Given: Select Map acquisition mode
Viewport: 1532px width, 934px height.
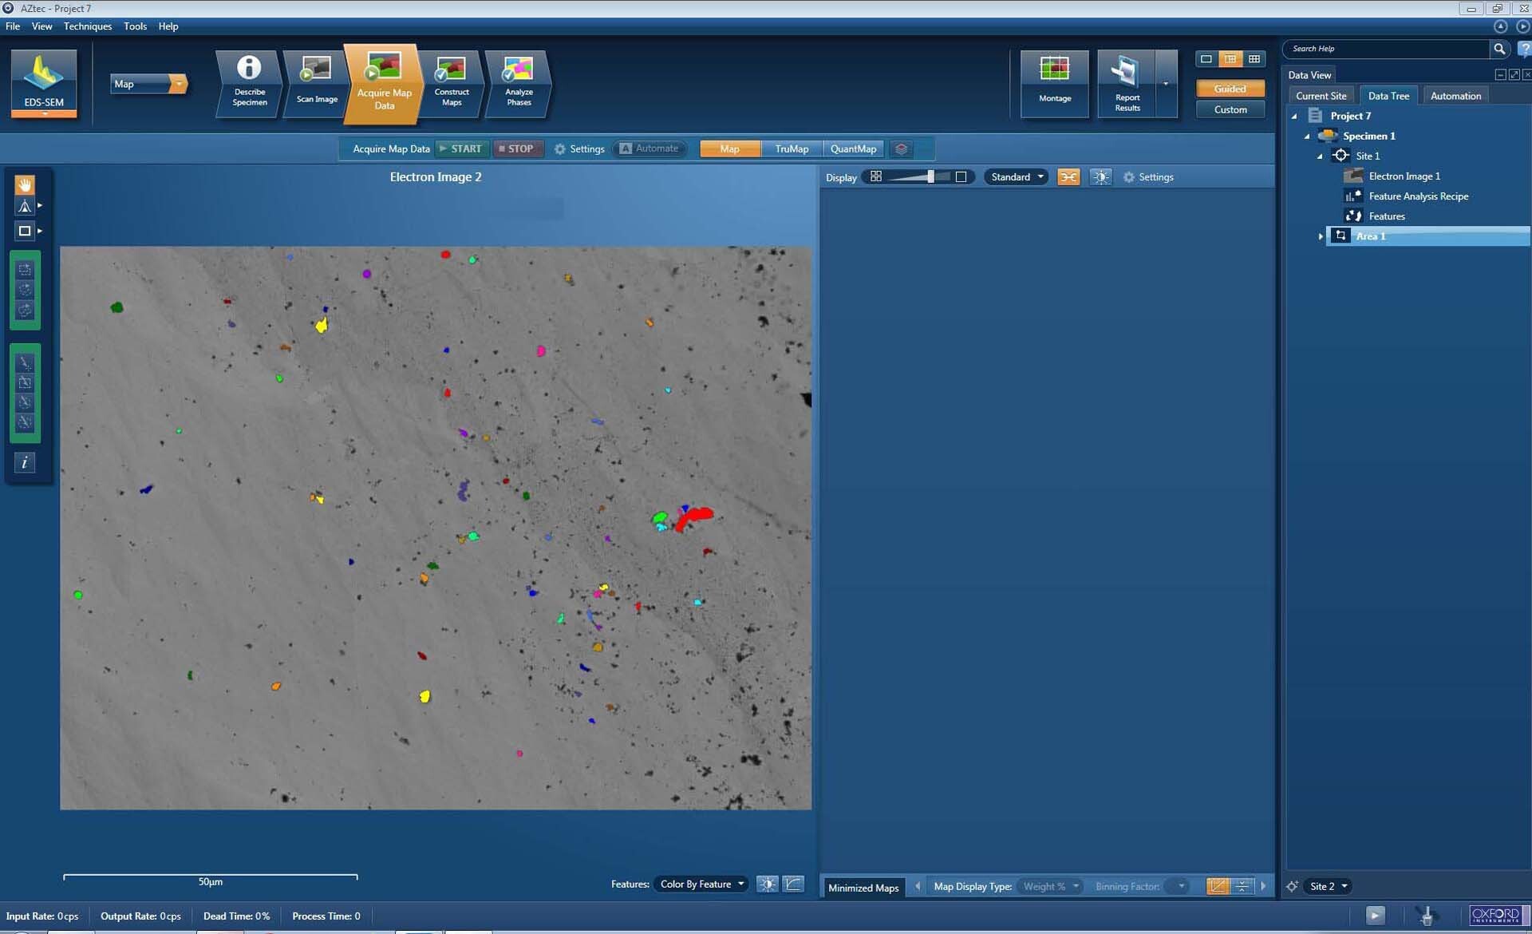Looking at the screenshot, I should pyautogui.click(x=729, y=149).
